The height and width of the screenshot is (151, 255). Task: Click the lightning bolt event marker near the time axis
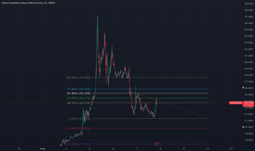(157, 144)
